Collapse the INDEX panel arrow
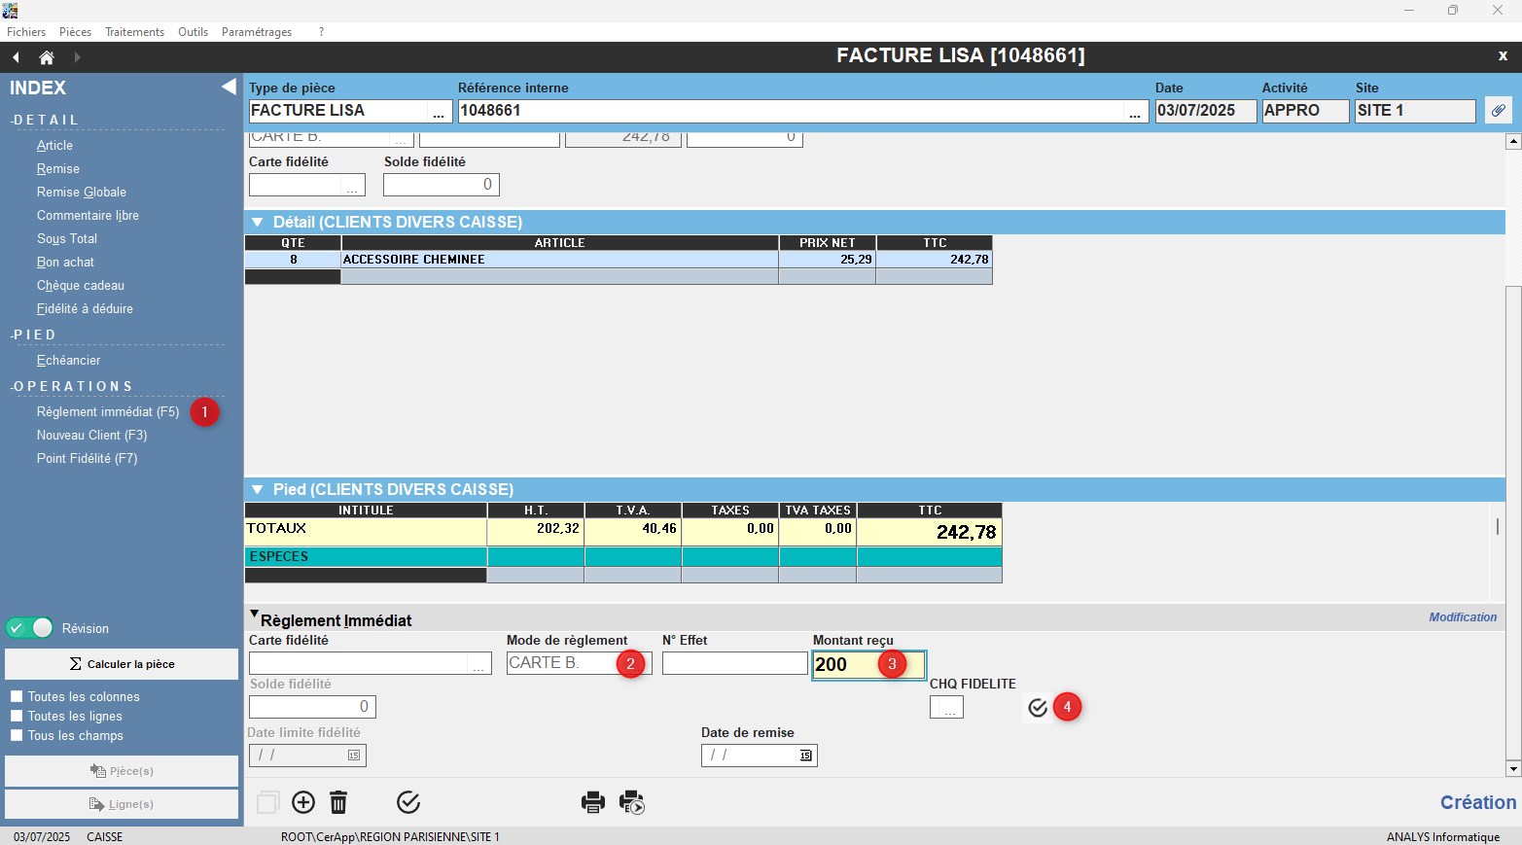1522x845 pixels. tap(229, 87)
